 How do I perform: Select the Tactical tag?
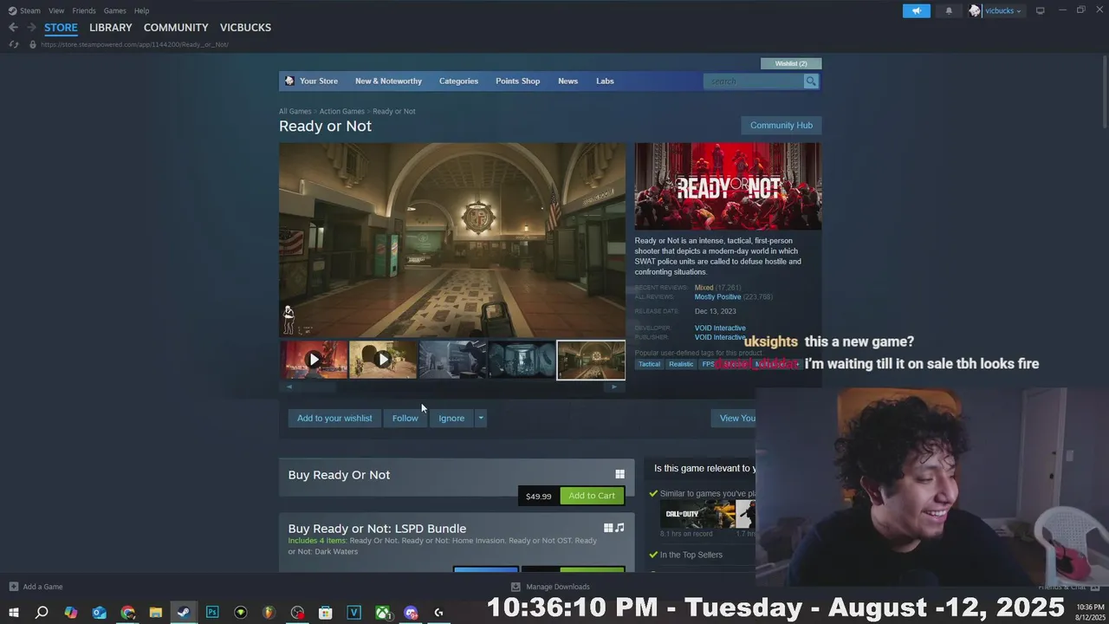pos(649,364)
